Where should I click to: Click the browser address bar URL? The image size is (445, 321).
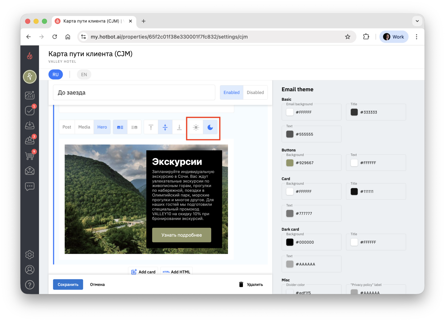pos(169,37)
